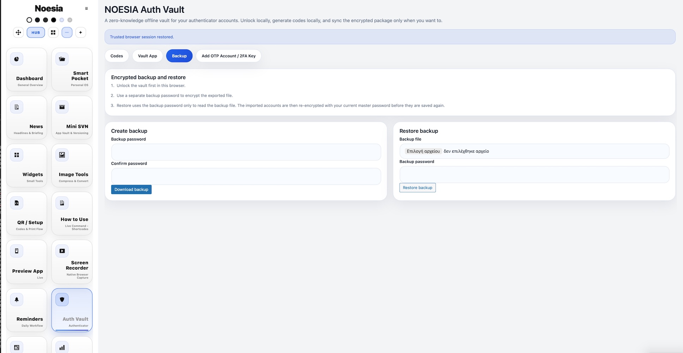The image size is (683, 353).
Task: Toggle the HUB mode button
Action: click(x=36, y=32)
